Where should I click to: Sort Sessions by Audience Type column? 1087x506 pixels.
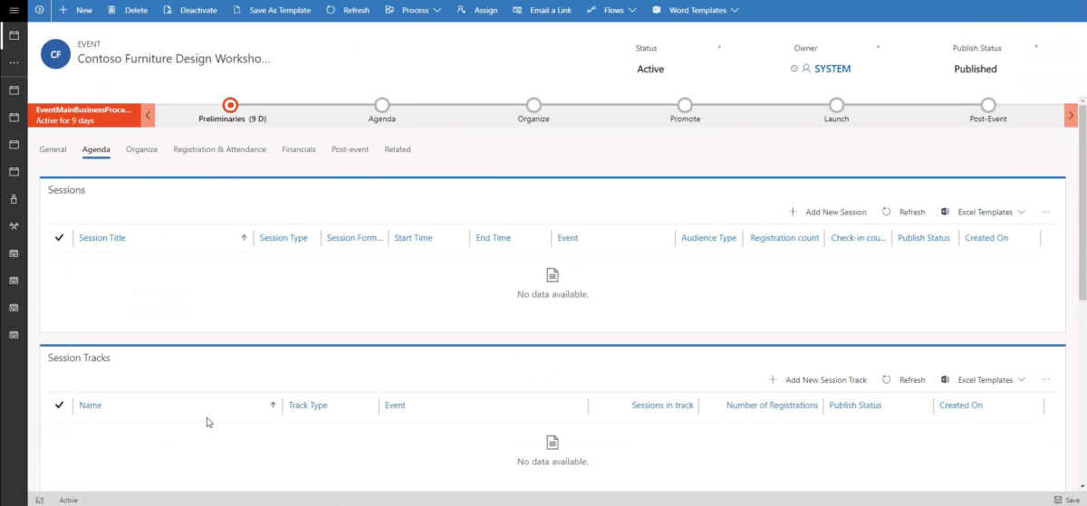click(708, 238)
